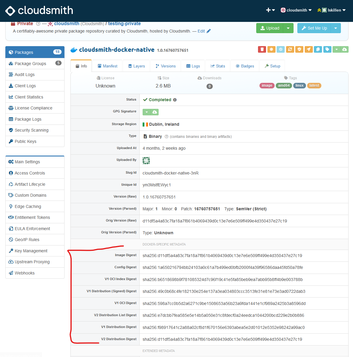Expand Upload button dropdown arrow
The image size is (353, 357).
coord(288,28)
